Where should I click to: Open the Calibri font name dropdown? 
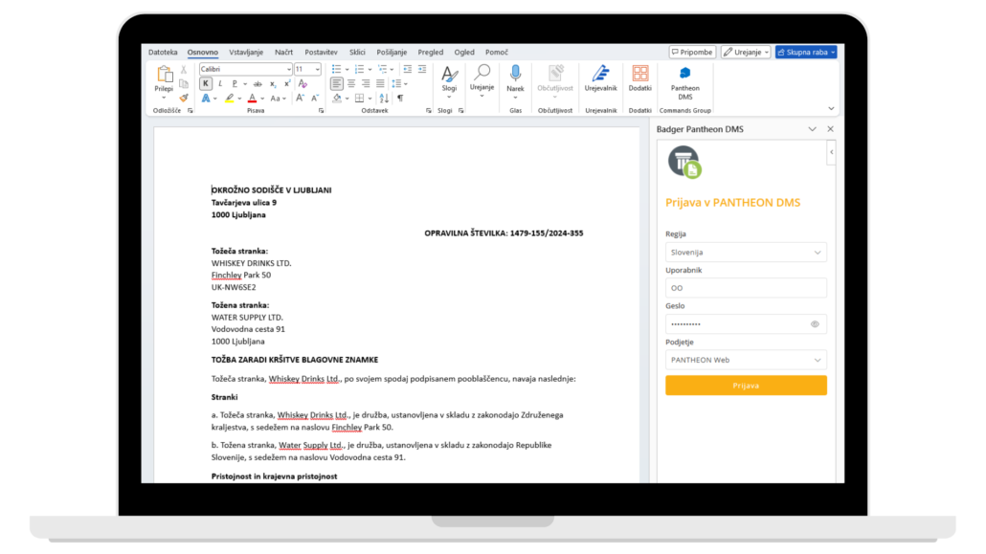click(x=289, y=69)
